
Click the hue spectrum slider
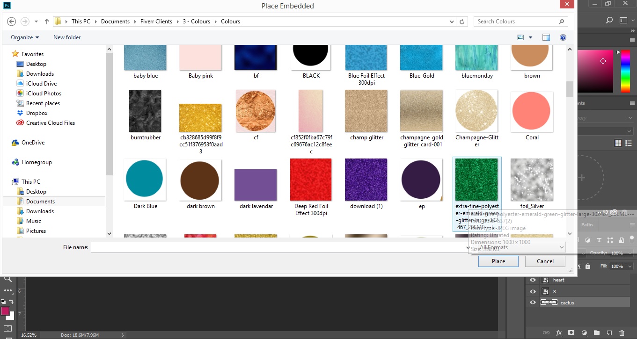pyautogui.click(x=625, y=71)
